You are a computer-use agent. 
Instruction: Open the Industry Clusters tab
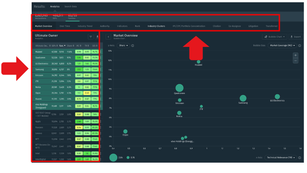click(x=156, y=26)
